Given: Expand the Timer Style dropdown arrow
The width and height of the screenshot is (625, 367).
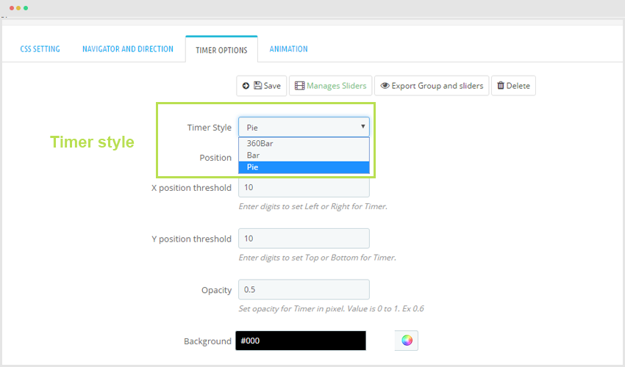Looking at the screenshot, I should (362, 126).
